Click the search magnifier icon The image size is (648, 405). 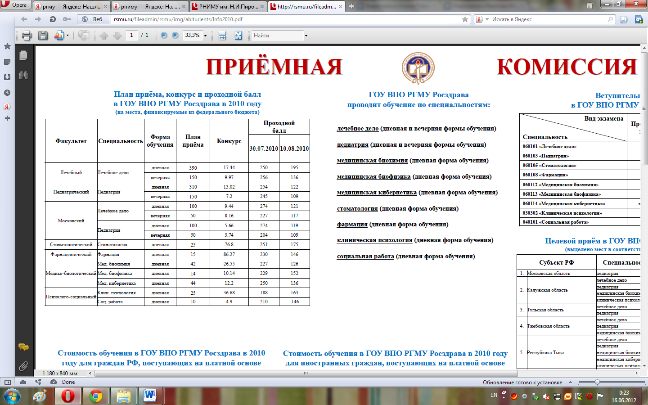tap(611, 19)
